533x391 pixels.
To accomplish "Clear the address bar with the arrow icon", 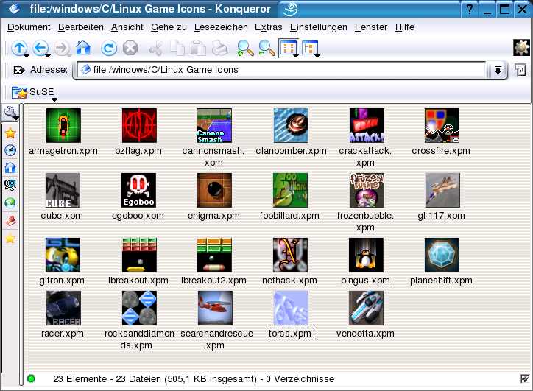I will 18,70.
